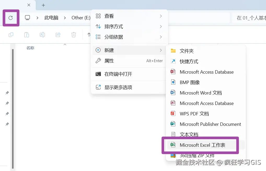This screenshot has height=171, width=266.
Task: Expand chevron after the PC icon
Action: [37, 18]
